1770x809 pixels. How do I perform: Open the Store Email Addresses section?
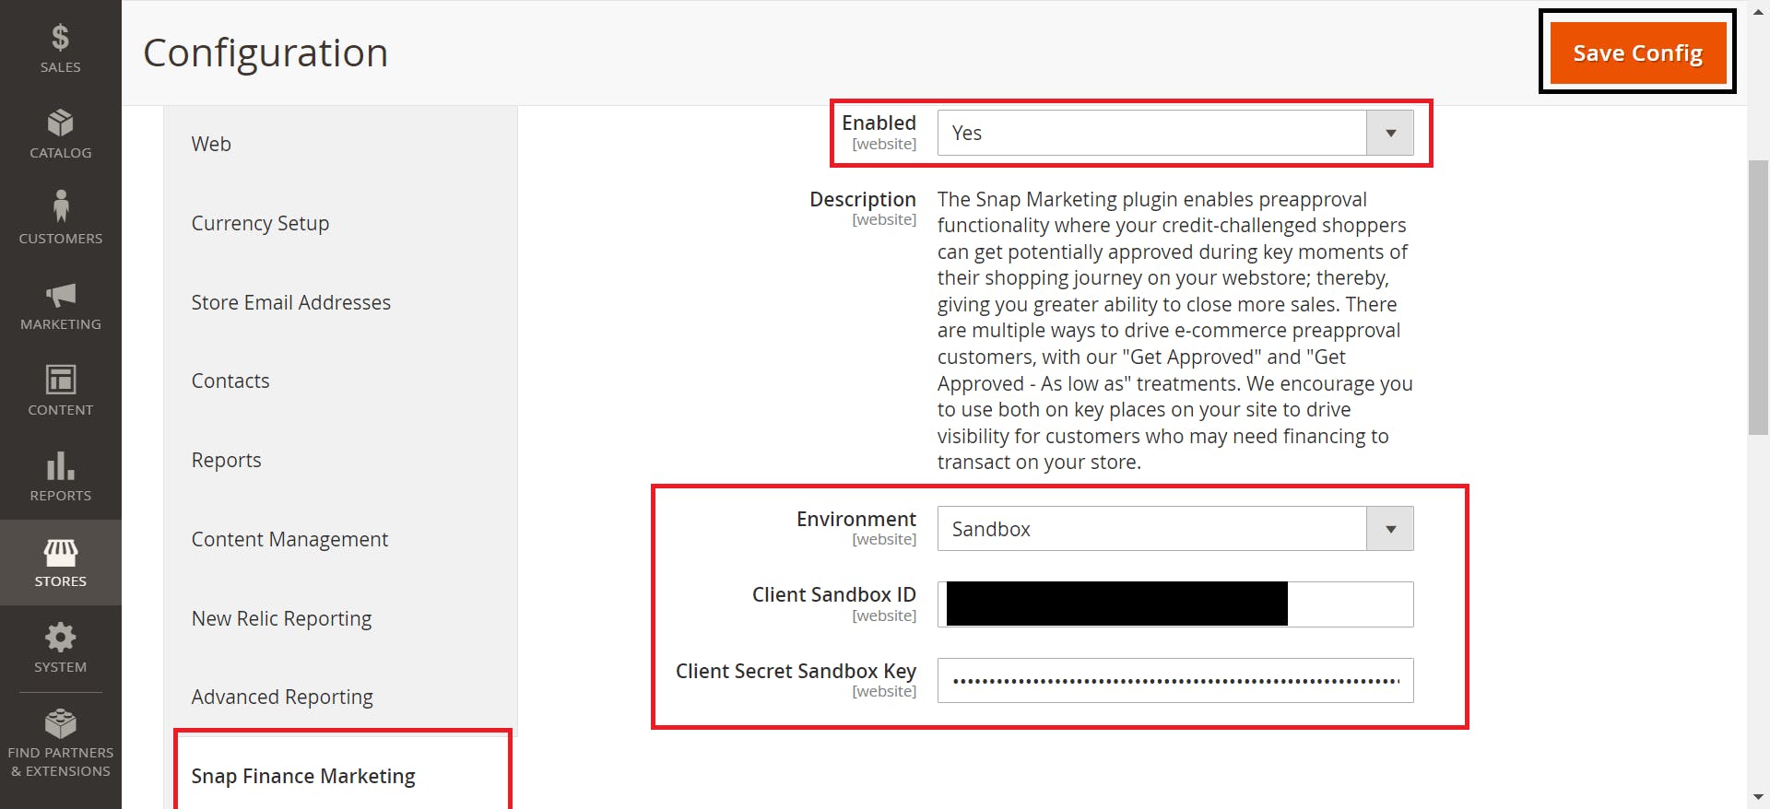[290, 302]
